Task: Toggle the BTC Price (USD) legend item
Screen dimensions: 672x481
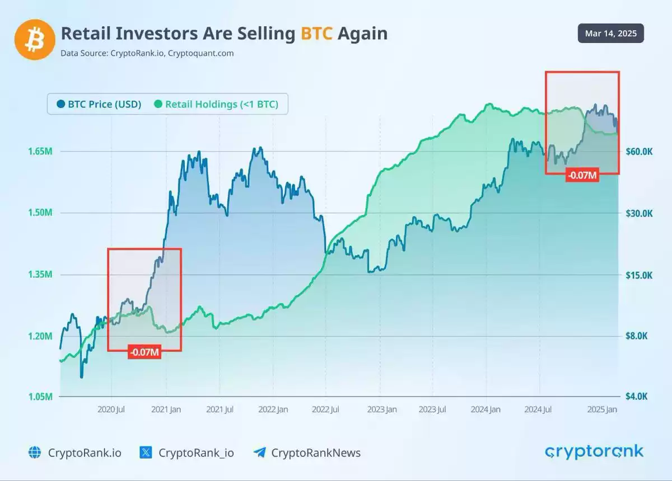Action: [99, 104]
